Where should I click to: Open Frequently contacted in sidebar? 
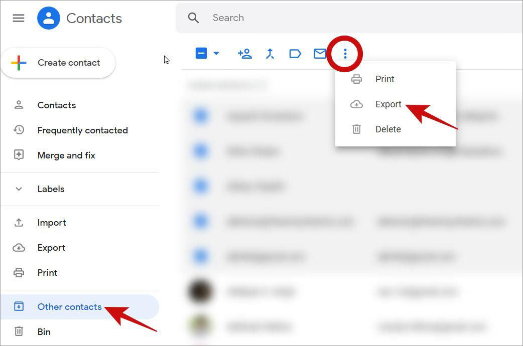(79, 130)
